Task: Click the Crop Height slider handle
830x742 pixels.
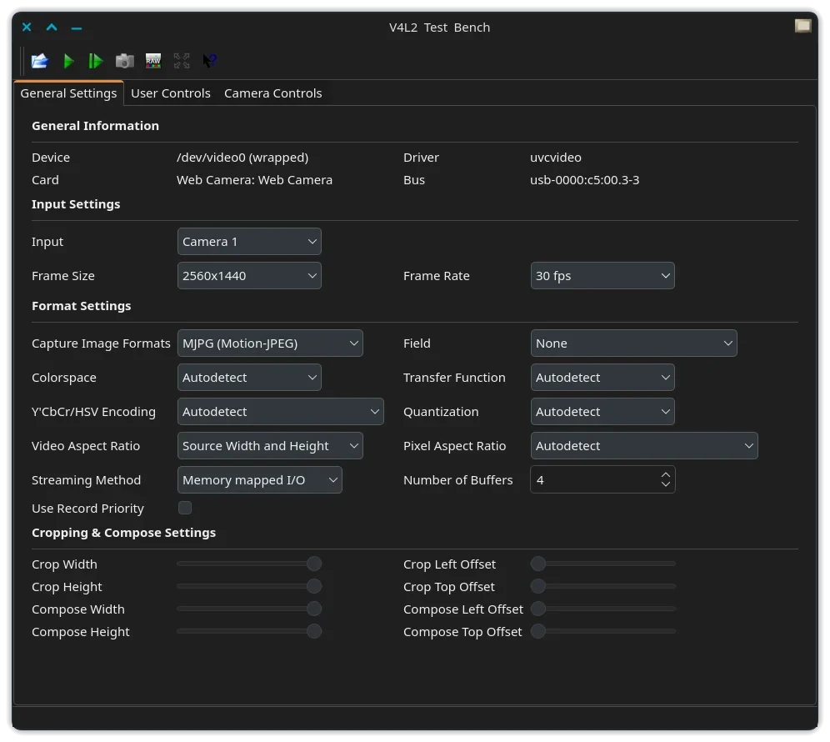Action: point(314,586)
